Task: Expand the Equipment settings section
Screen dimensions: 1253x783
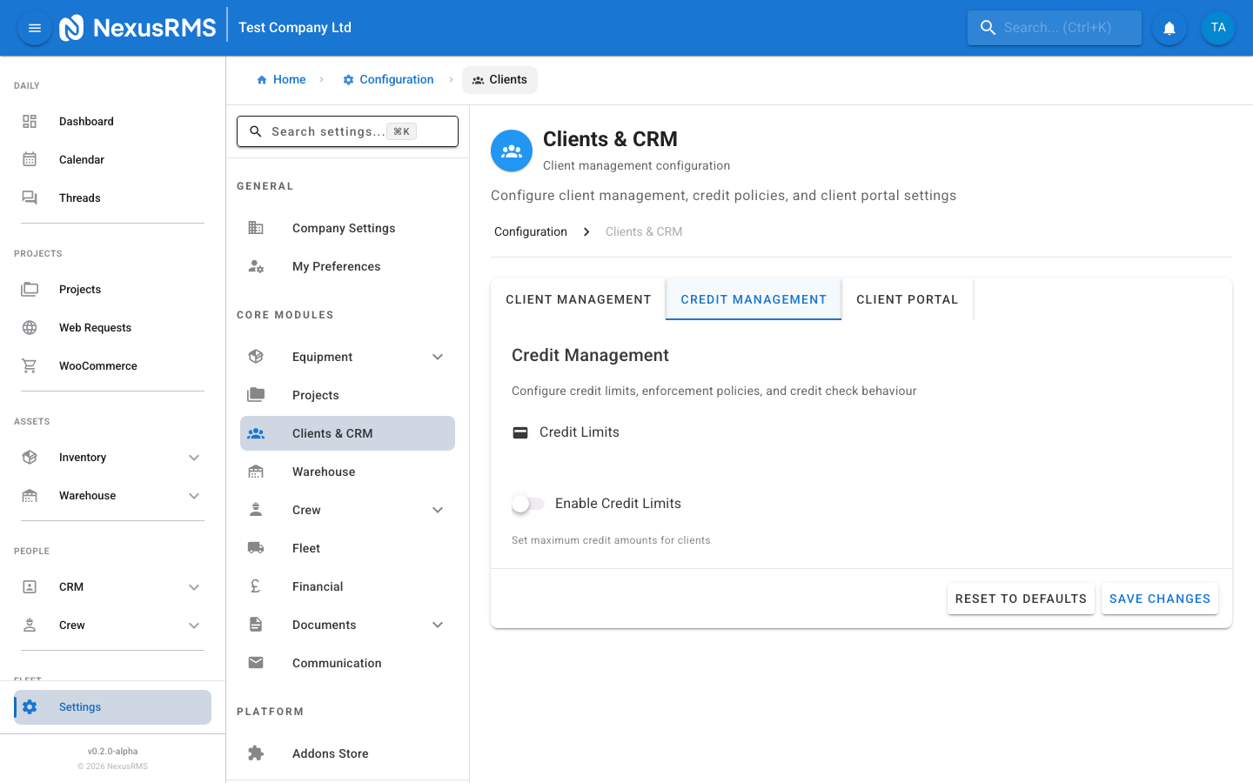Action: [438, 356]
